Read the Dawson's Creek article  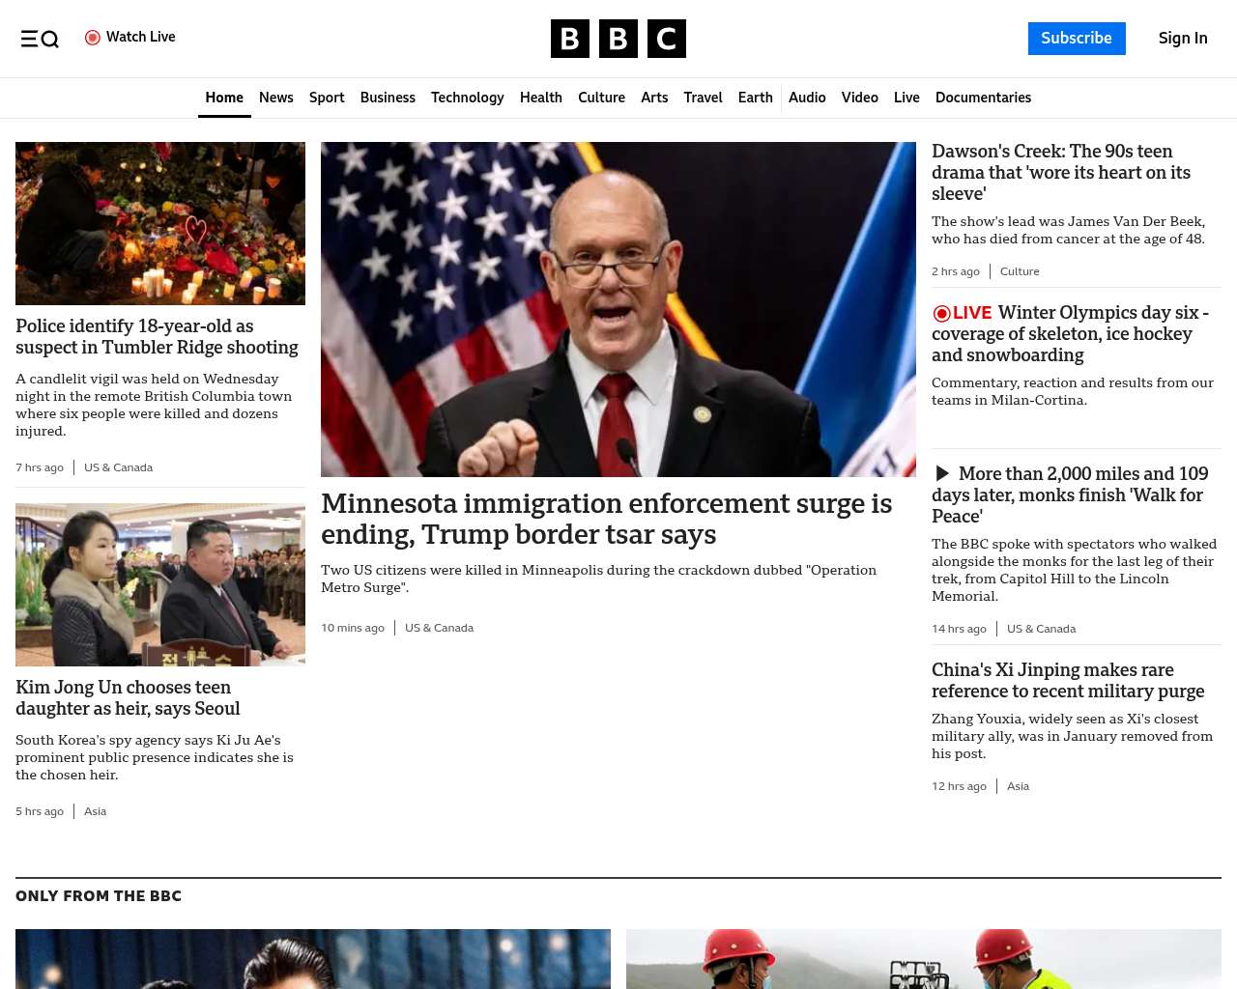pos(1061,173)
